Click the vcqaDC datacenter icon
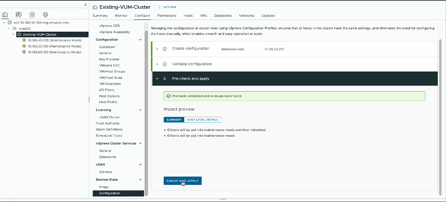Screen dimensions: 446x202 click(x=14, y=28)
